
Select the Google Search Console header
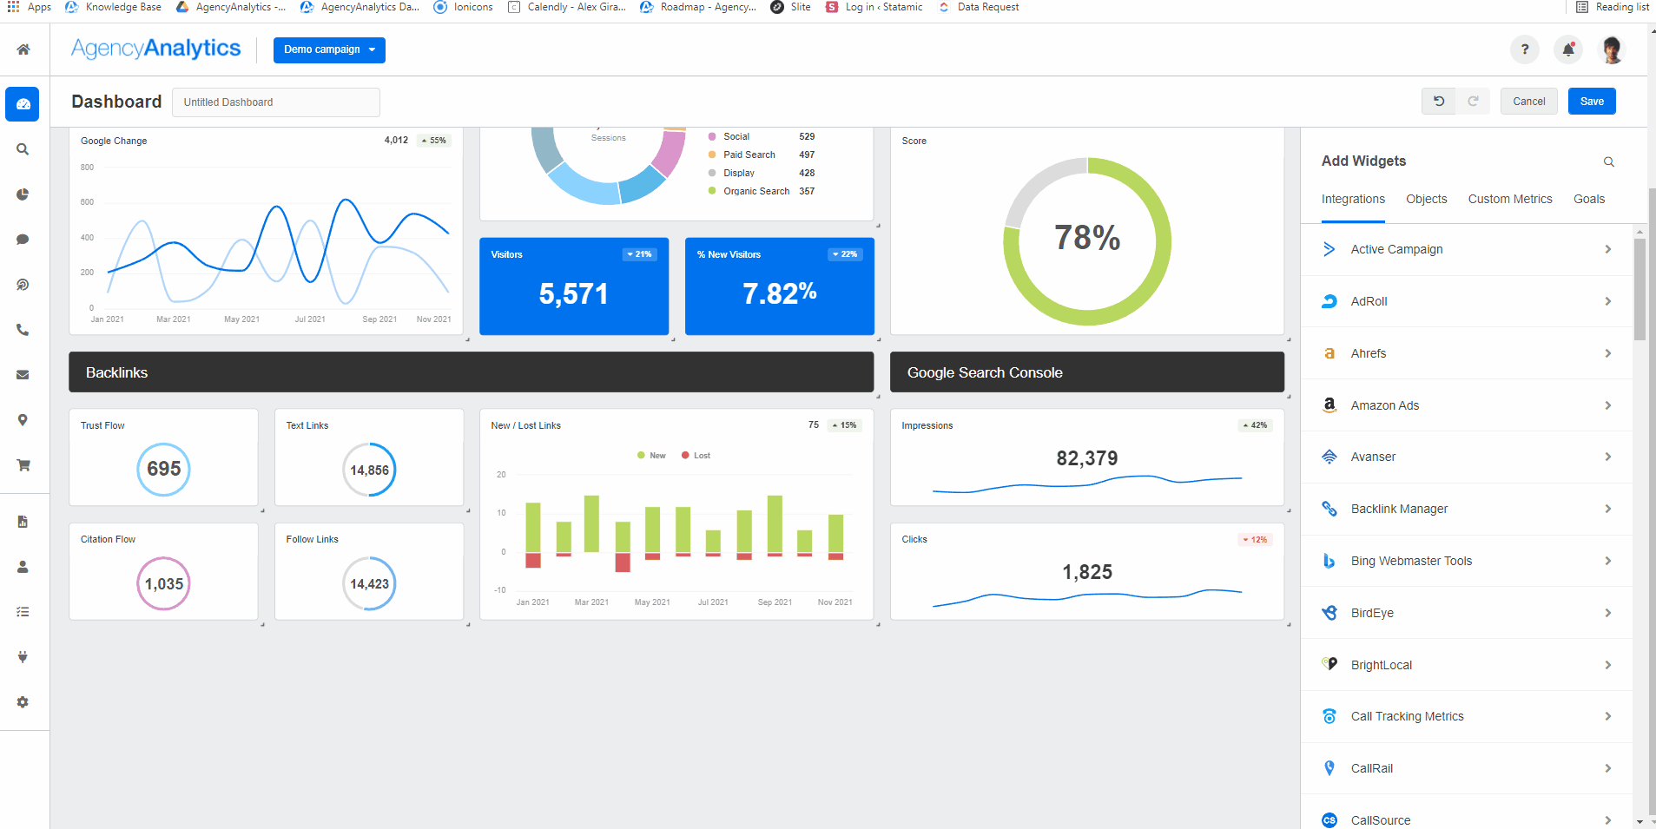point(1087,372)
